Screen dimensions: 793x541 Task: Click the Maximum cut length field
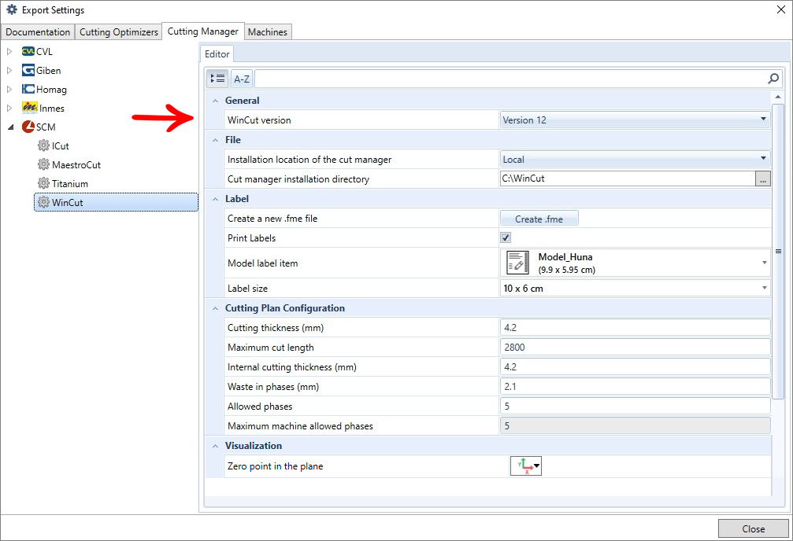[x=636, y=347]
